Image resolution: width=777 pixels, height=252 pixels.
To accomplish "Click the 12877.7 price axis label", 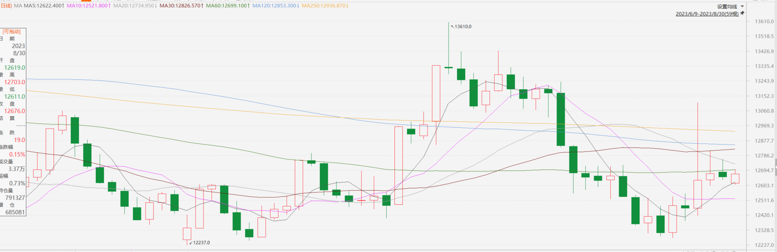I will (x=764, y=141).
